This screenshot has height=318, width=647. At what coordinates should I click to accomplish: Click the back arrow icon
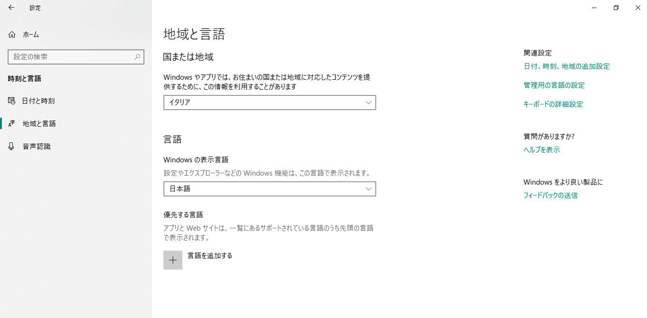click(11, 8)
